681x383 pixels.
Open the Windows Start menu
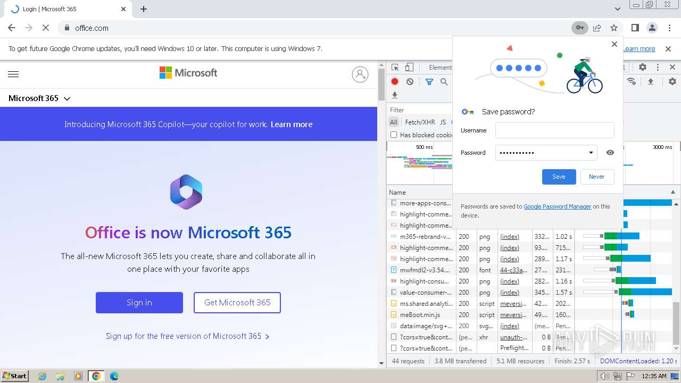(15, 376)
